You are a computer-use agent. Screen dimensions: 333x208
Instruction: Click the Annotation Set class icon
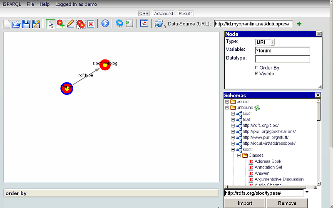(x=251, y=168)
